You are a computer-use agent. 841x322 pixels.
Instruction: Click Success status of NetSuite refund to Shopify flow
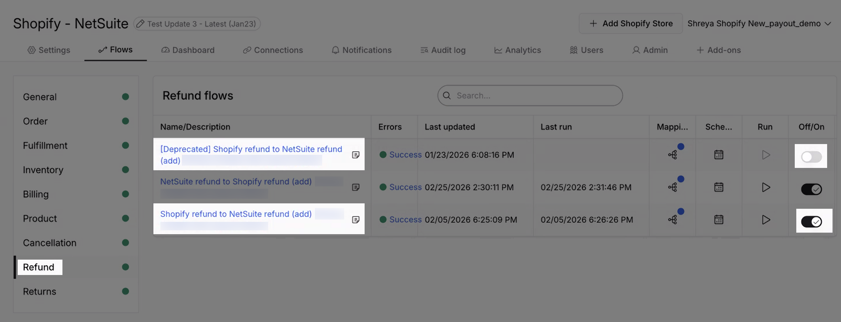click(405, 187)
